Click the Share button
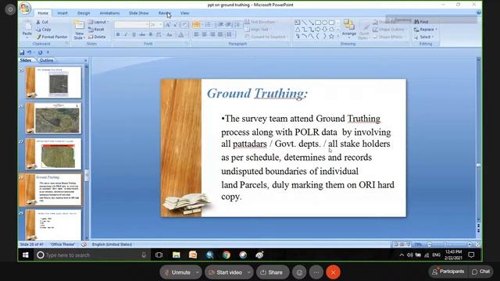The width and height of the screenshot is (500, 281). 272,272
